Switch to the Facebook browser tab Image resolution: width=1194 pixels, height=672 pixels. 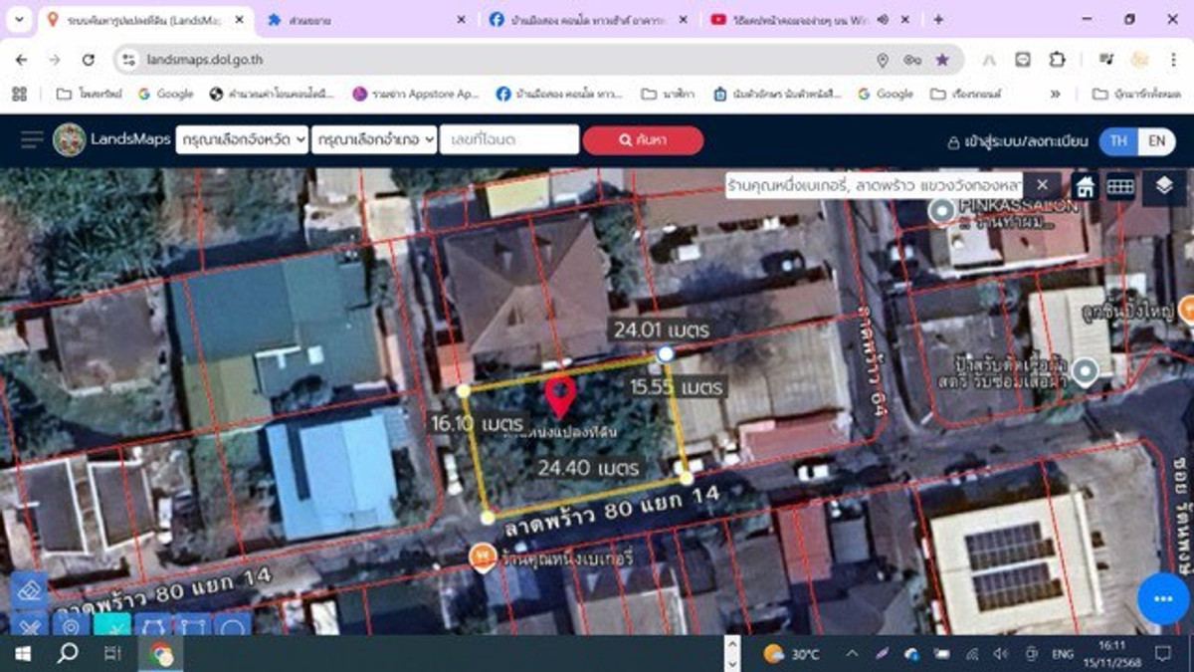[x=577, y=20]
